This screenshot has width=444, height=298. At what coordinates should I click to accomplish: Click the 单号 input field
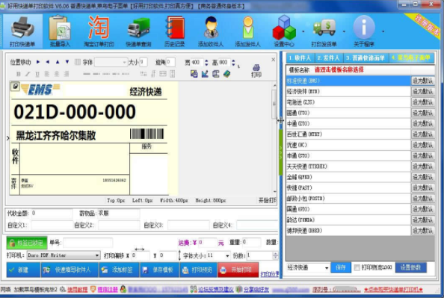(x=88, y=243)
